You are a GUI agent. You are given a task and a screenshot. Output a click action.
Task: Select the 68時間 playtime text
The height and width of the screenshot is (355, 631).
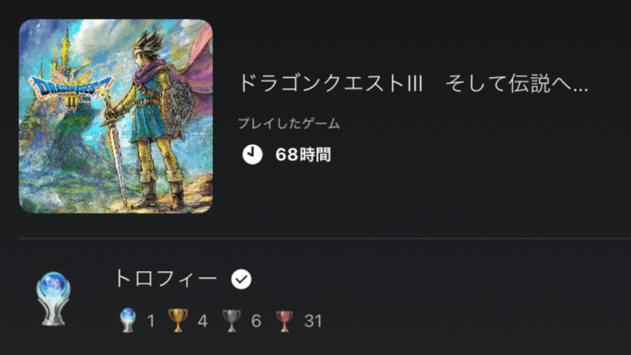pos(303,155)
